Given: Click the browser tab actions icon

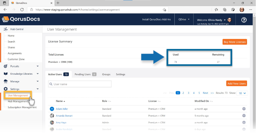Looking at the screenshot, I should point(4,3).
